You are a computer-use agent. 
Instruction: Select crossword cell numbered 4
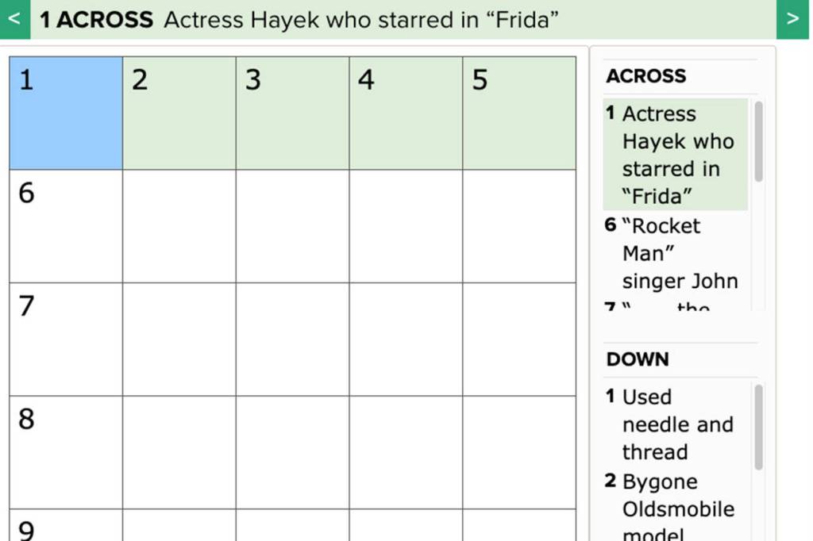click(406, 113)
